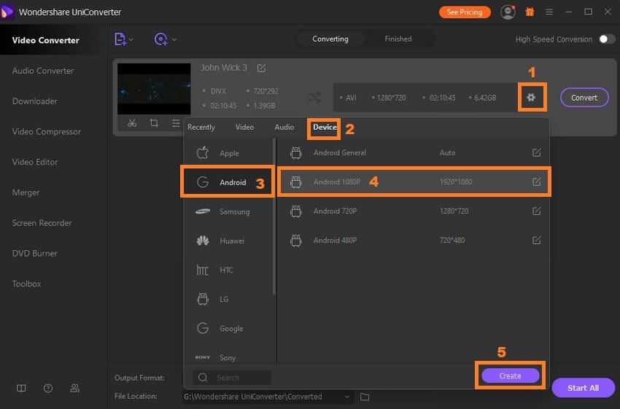Select Android in the device list

228,182
